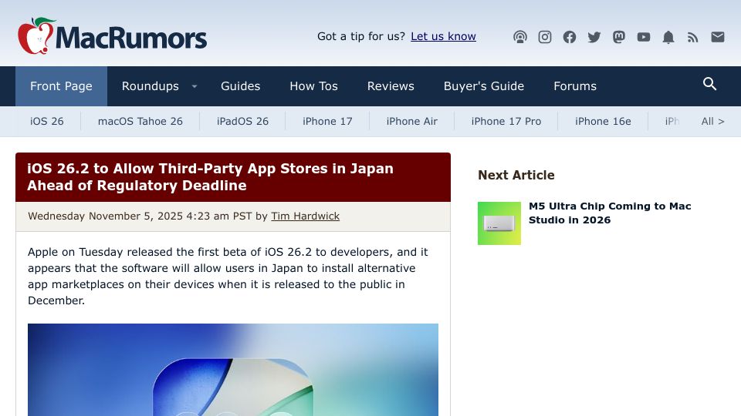741x416 pixels.
Task: Click the MacRumors wordmark text
Action: tap(131, 38)
